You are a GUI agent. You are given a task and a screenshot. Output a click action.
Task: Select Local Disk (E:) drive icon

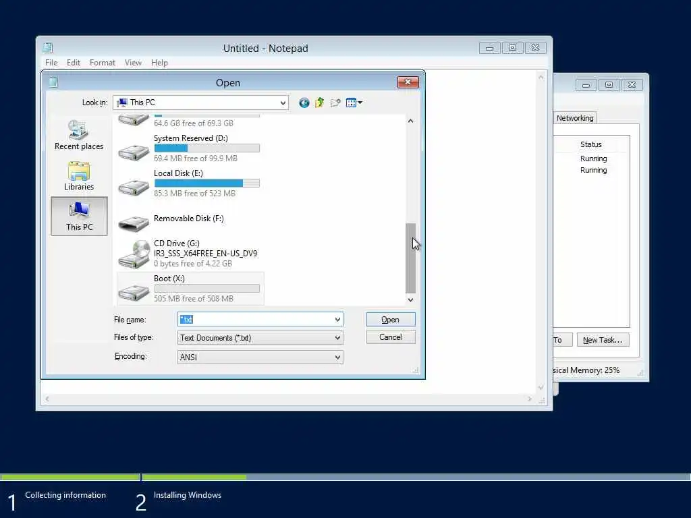coord(134,188)
